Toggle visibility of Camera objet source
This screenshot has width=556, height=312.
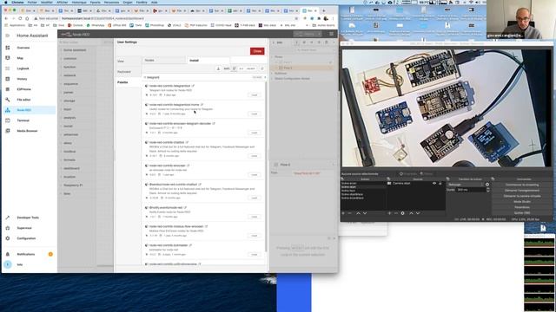(434, 184)
